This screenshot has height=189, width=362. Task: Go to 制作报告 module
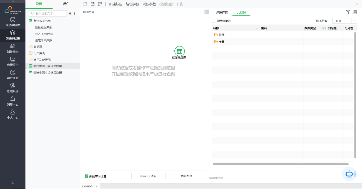point(13,48)
